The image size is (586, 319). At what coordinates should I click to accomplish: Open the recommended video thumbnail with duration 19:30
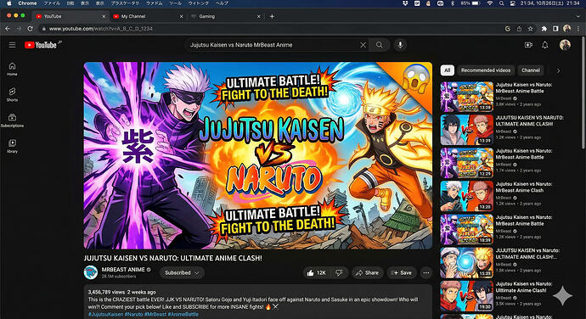pyautogui.click(x=467, y=296)
